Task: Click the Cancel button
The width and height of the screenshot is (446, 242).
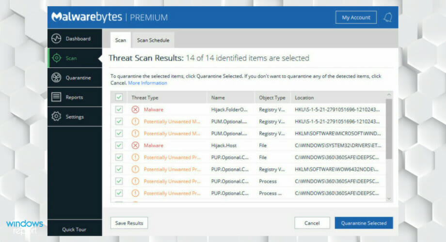Action: coord(312,223)
